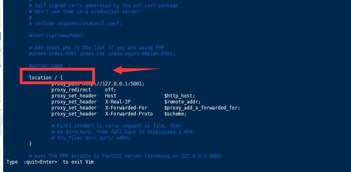Click the $proxy_add_x_forwarded_for variable
Viewport: 351px width, 172px height.
[x=202, y=108]
